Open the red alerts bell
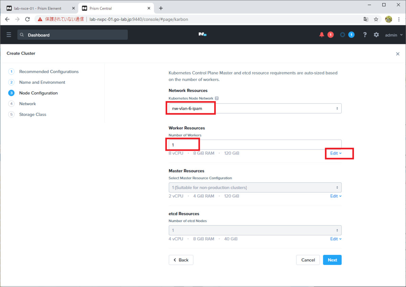The height and width of the screenshot is (287, 406). click(x=322, y=35)
